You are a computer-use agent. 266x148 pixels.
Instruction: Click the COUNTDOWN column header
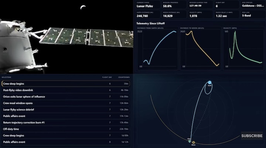[124, 77]
